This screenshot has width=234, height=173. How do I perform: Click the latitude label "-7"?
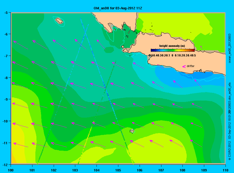point(6,56)
